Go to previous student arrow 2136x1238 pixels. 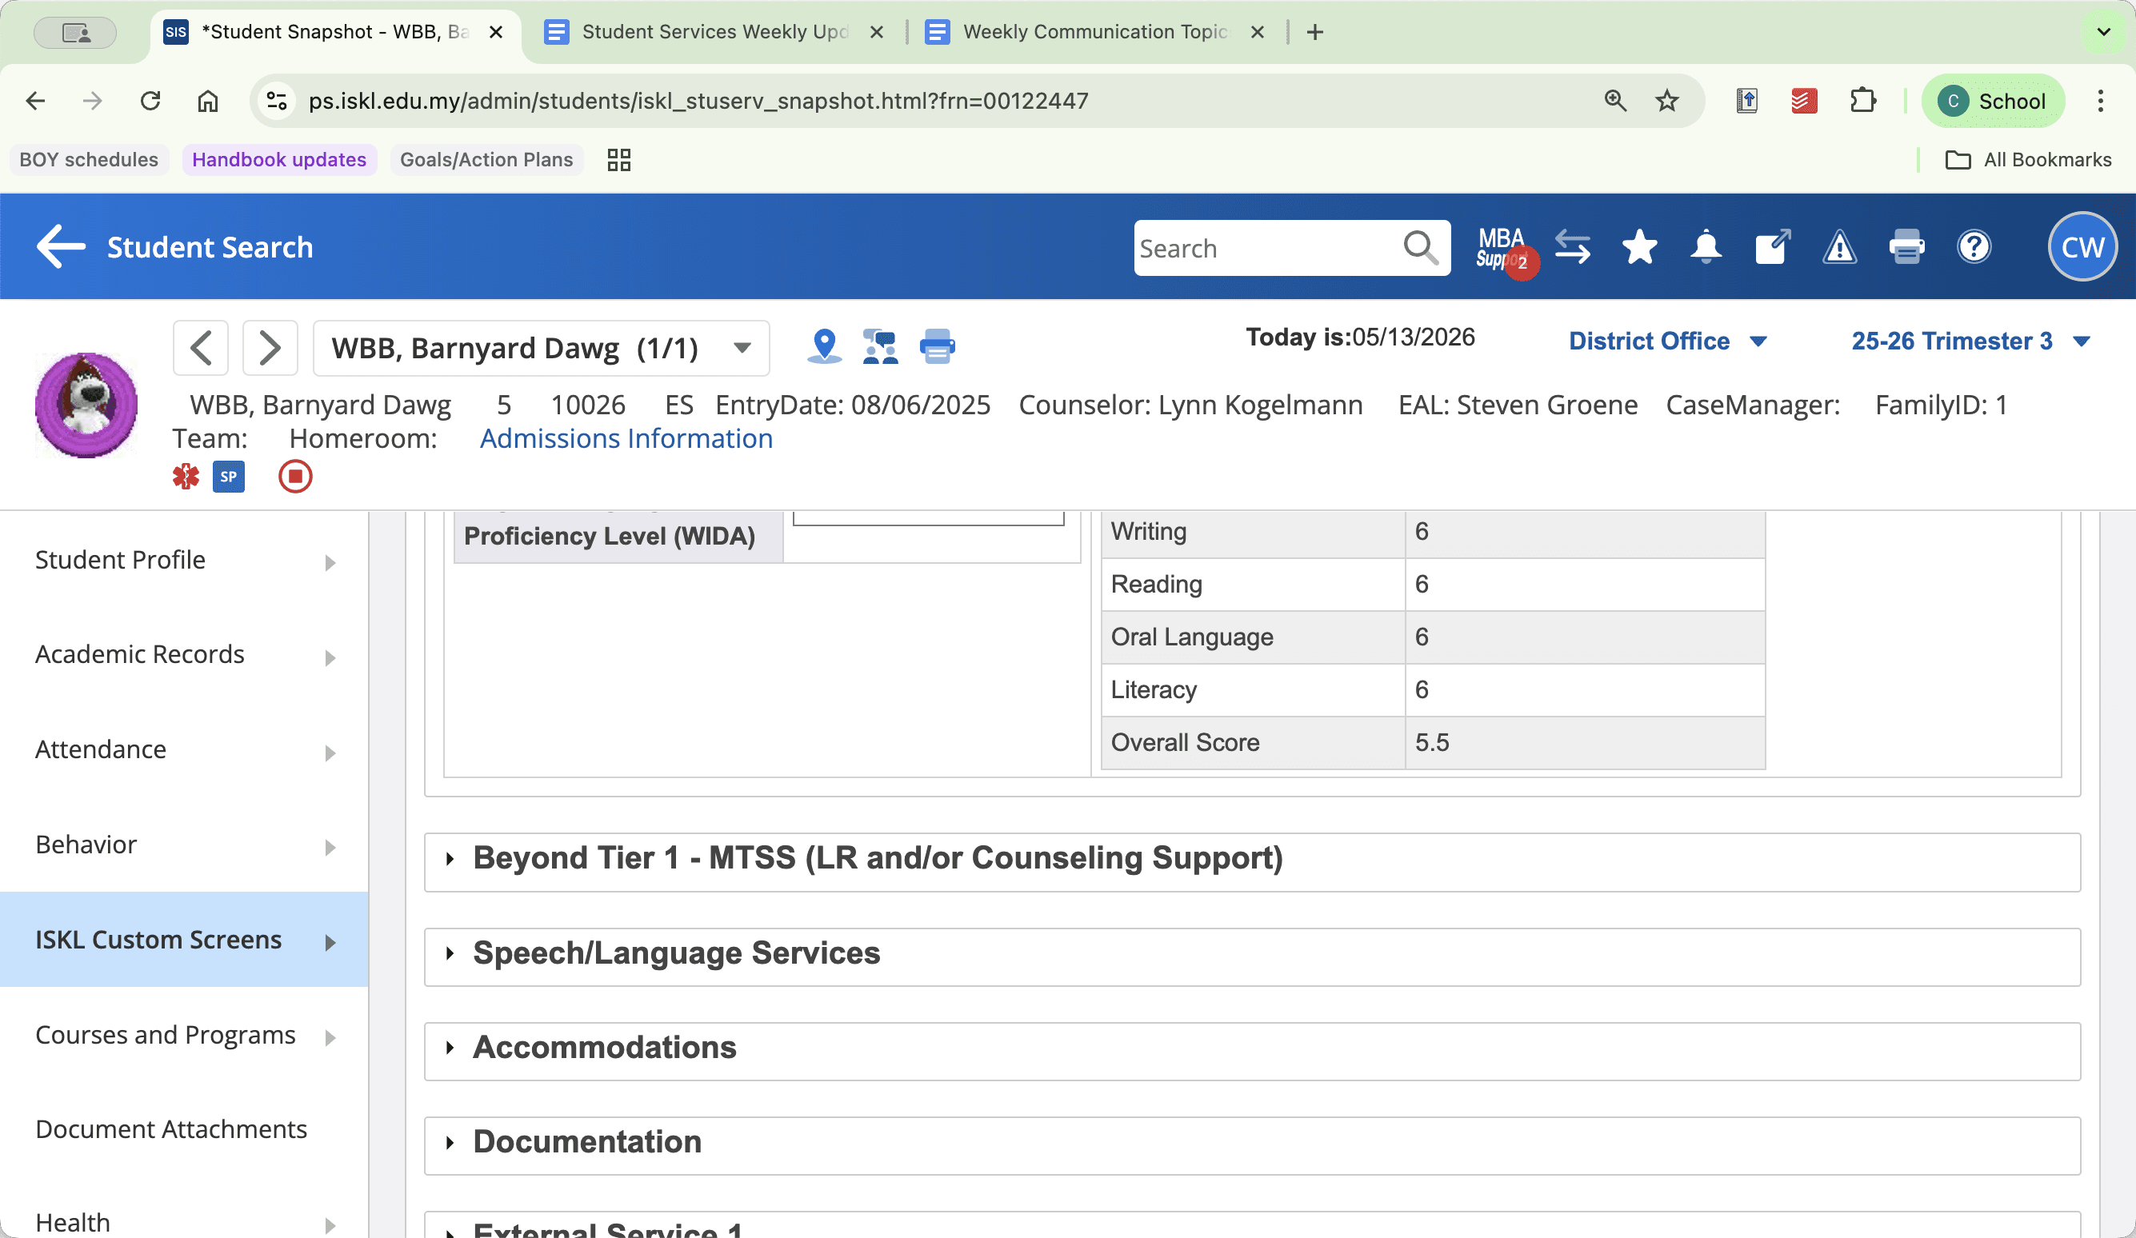[201, 347]
